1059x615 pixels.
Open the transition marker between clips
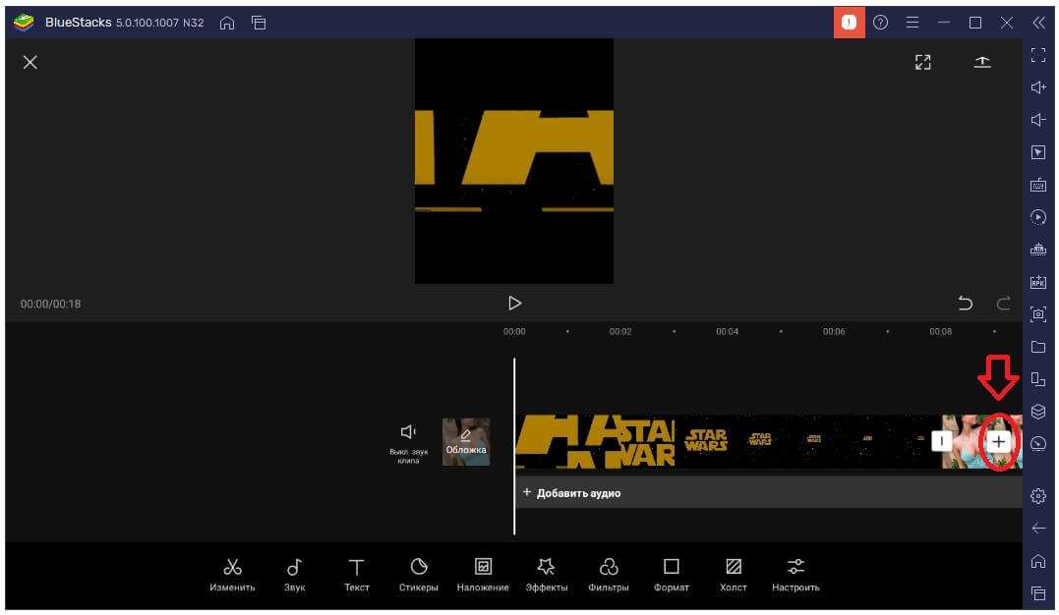942,442
